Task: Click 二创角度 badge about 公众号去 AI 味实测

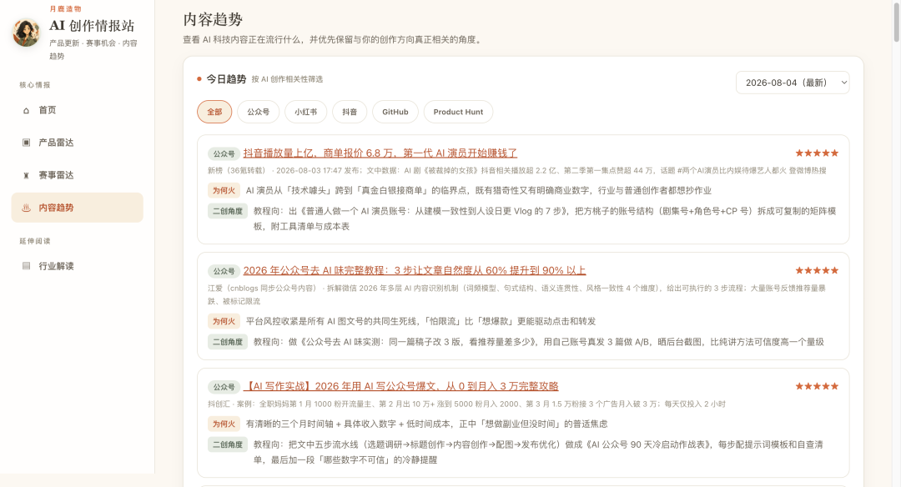Action: point(228,342)
